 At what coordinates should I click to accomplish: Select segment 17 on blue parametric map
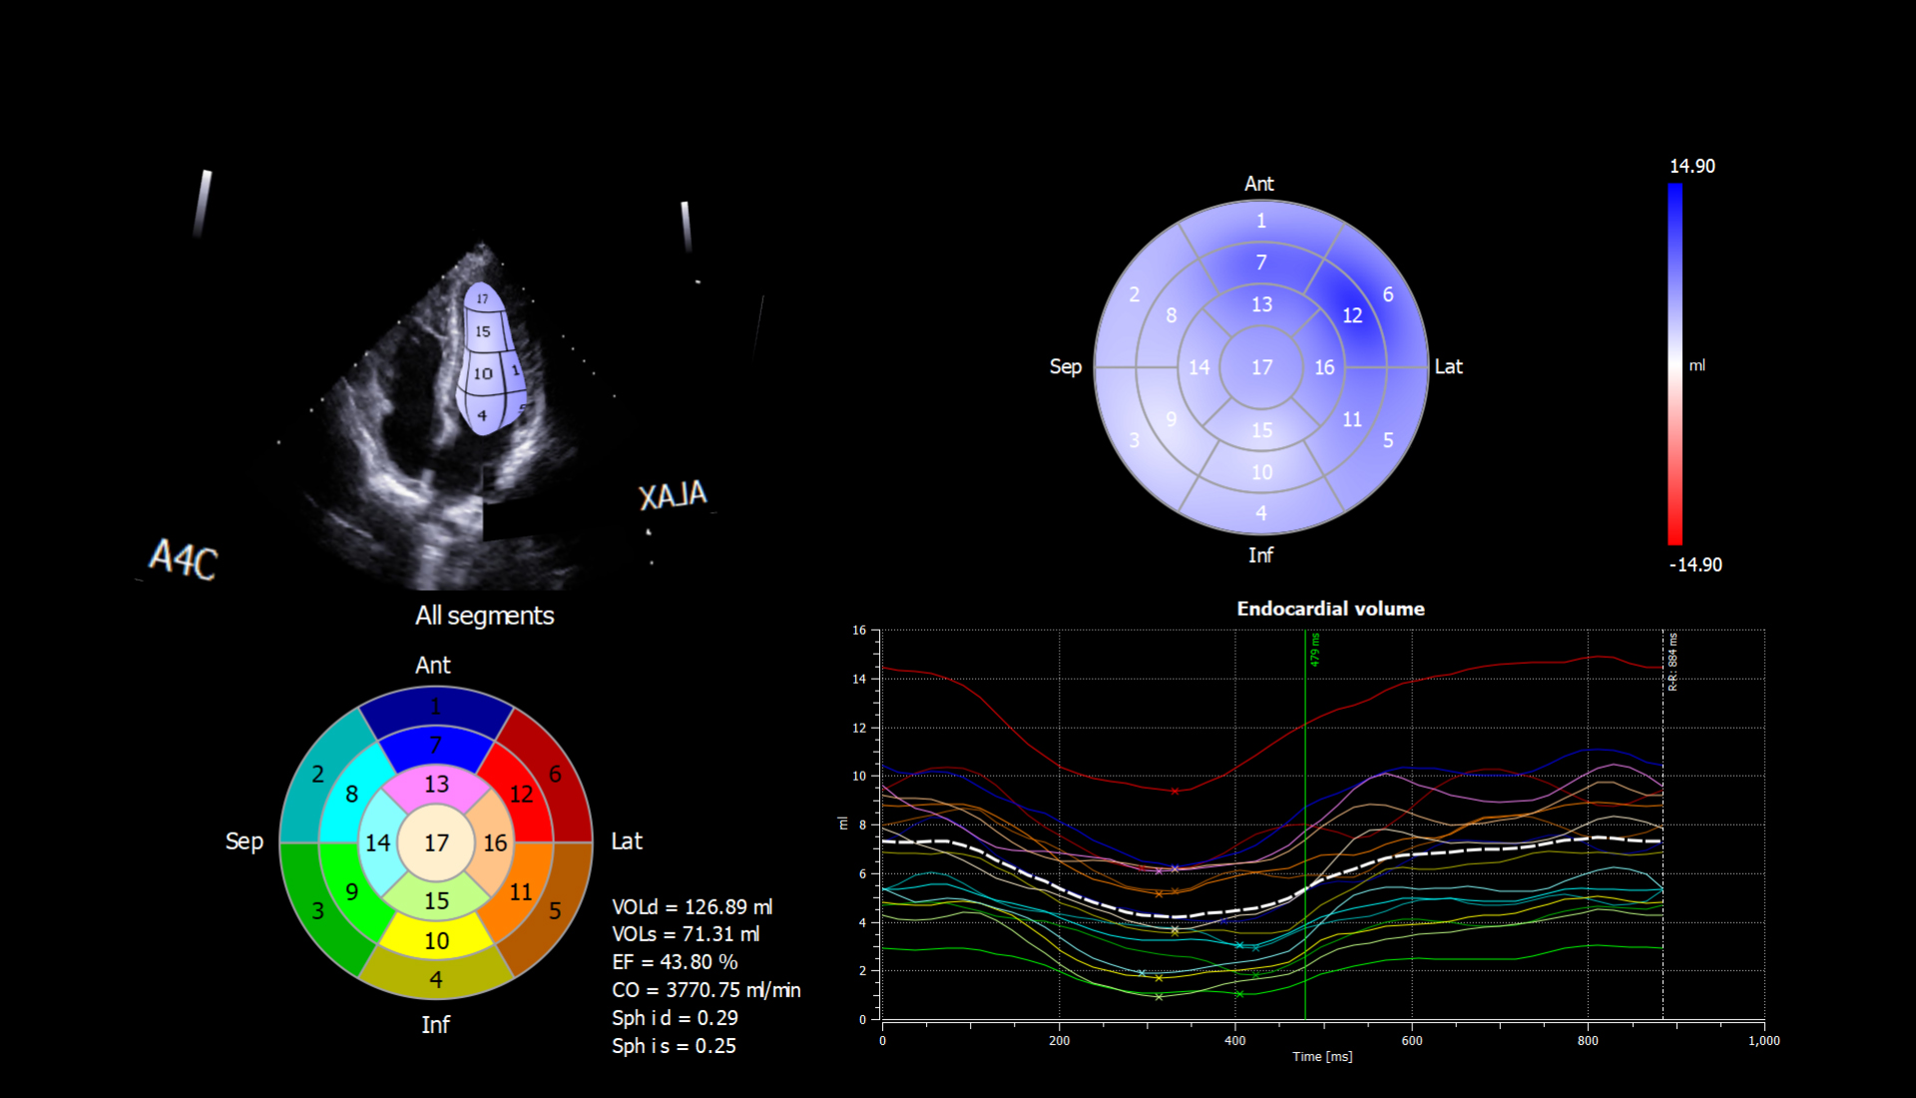(x=1261, y=367)
